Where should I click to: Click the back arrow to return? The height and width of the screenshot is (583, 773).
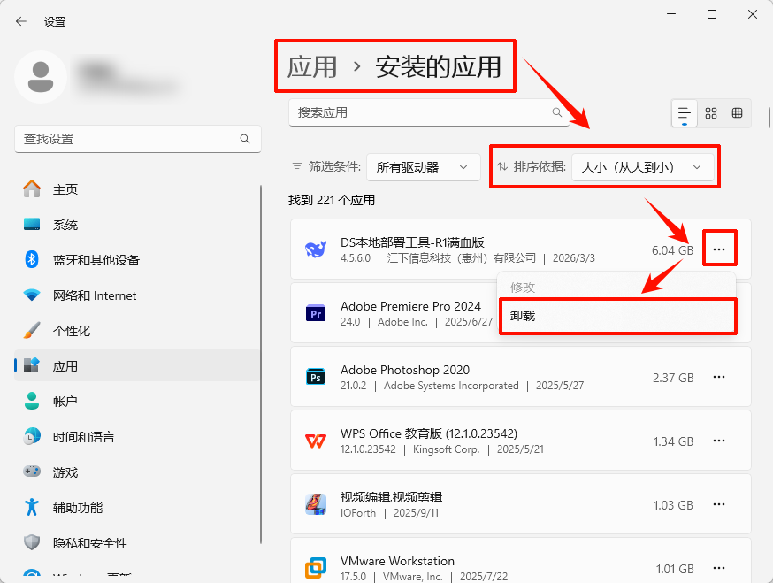click(20, 21)
